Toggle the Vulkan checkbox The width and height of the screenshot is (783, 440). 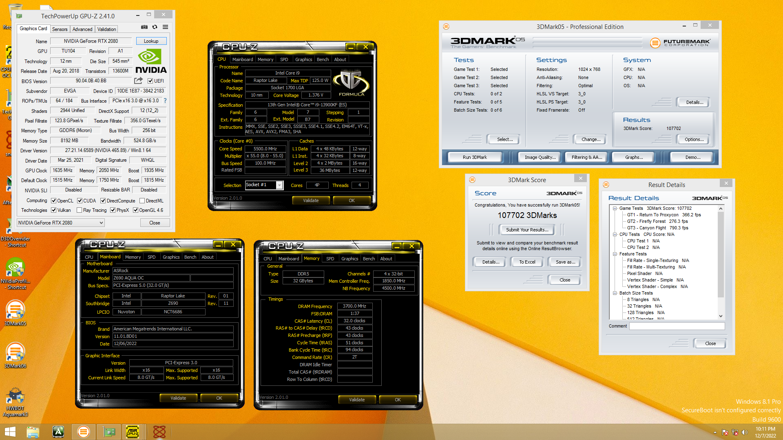pyautogui.click(x=53, y=210)
